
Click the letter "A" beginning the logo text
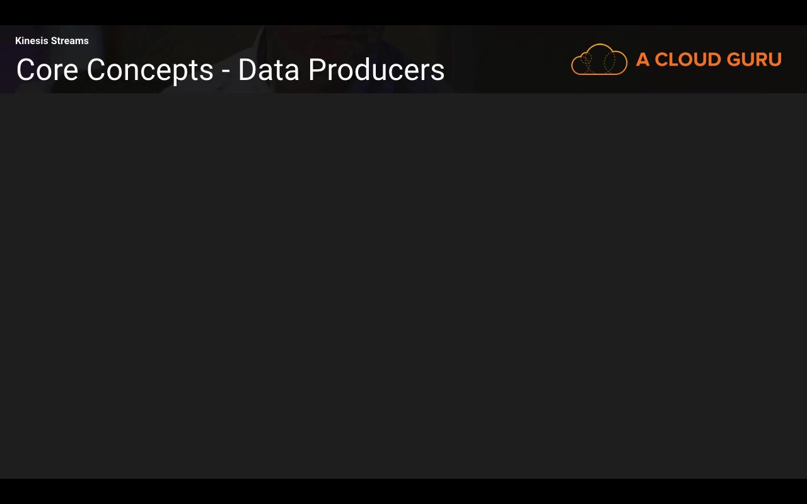click(642, 60)
